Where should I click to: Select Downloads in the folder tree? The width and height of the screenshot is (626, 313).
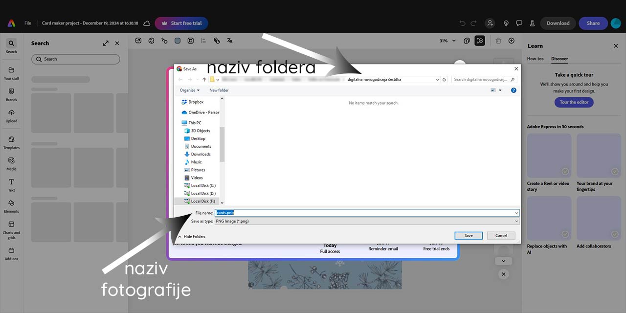[x=201, y=154]
